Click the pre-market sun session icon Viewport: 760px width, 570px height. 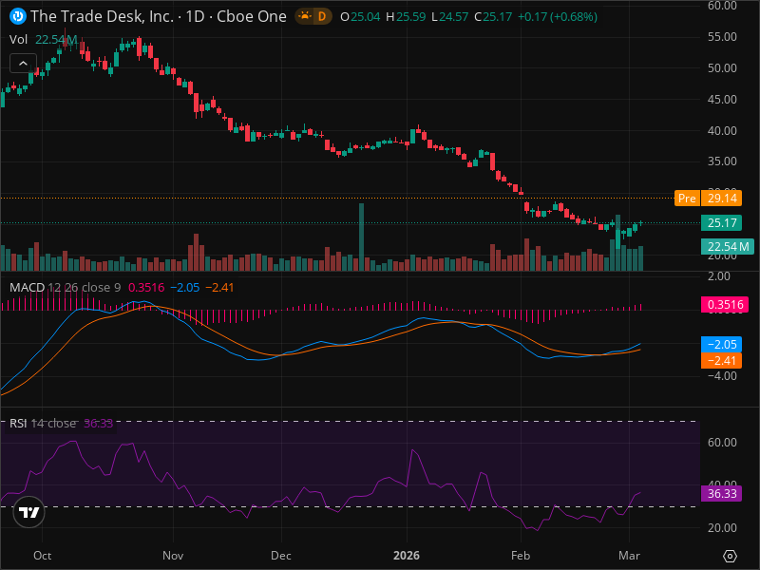[304, 17]
